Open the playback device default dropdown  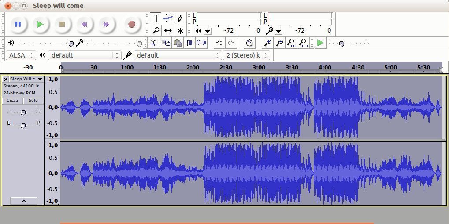[x=85, y=55]
